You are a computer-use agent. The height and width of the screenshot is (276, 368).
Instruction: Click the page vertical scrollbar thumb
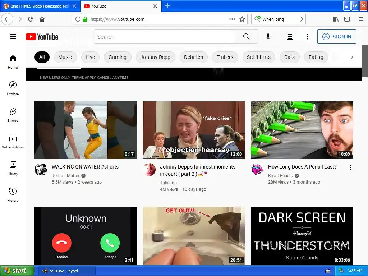[x=365, y=61]
